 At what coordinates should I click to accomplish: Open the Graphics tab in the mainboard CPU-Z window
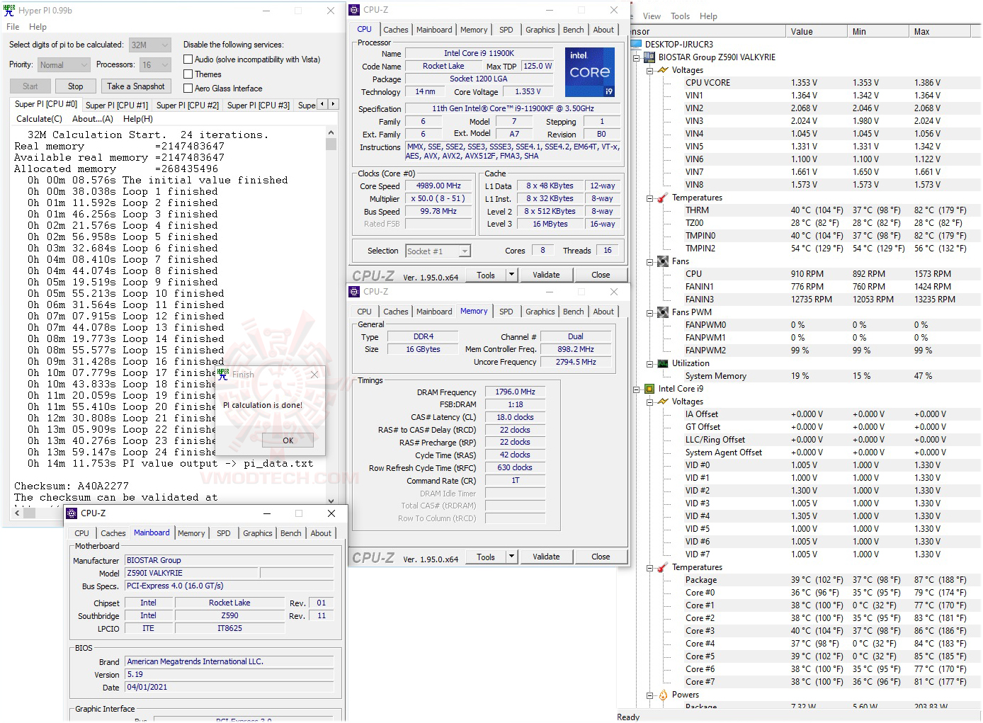(x=257, y=533)
